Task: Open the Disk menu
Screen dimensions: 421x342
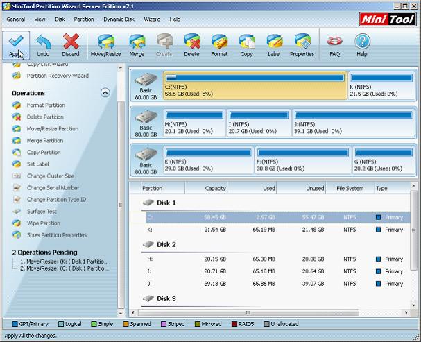Action: point(60,19)
